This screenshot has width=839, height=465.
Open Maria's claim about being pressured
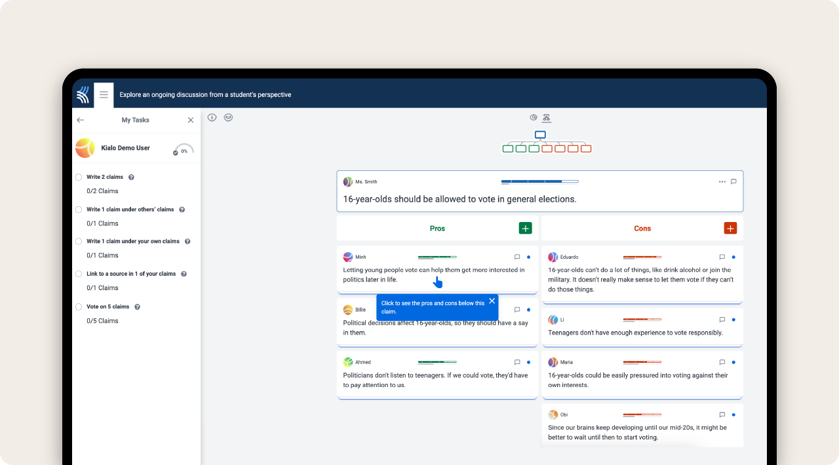[x=638, y=380]
